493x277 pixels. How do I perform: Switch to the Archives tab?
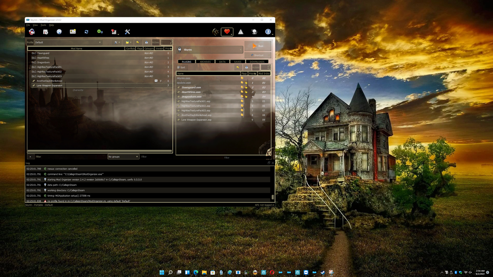205,62
